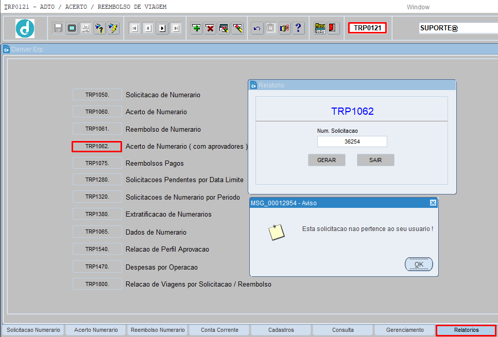This screenshot has width=498, height=337.
Task: Select the TRP1050 Solicitacao de Numerario button
Action: point(96,94)
